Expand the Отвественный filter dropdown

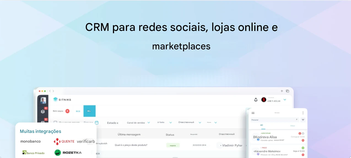(x=200, y=123)
